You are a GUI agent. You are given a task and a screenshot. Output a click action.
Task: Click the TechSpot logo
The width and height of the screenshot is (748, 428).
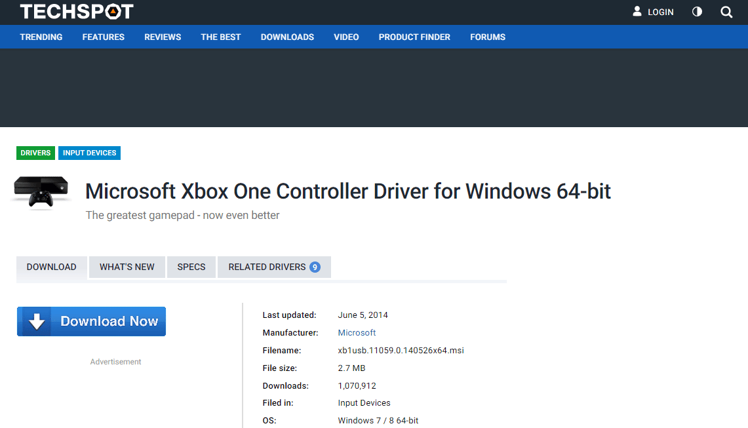coord(76,11)
